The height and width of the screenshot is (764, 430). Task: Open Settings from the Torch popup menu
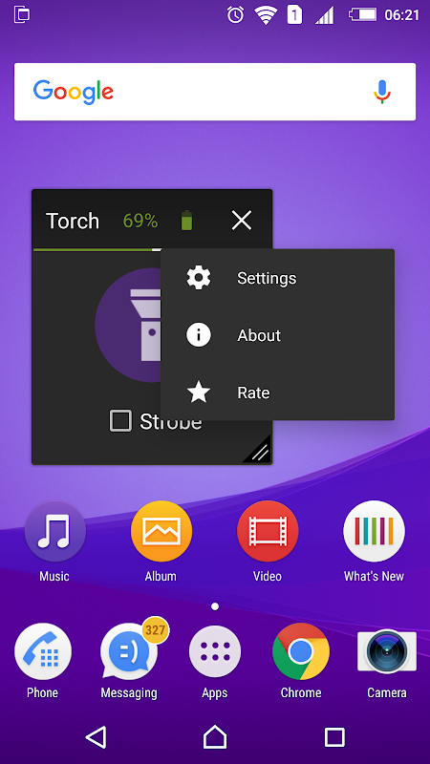pyautogui.click(x=277, y=278)
